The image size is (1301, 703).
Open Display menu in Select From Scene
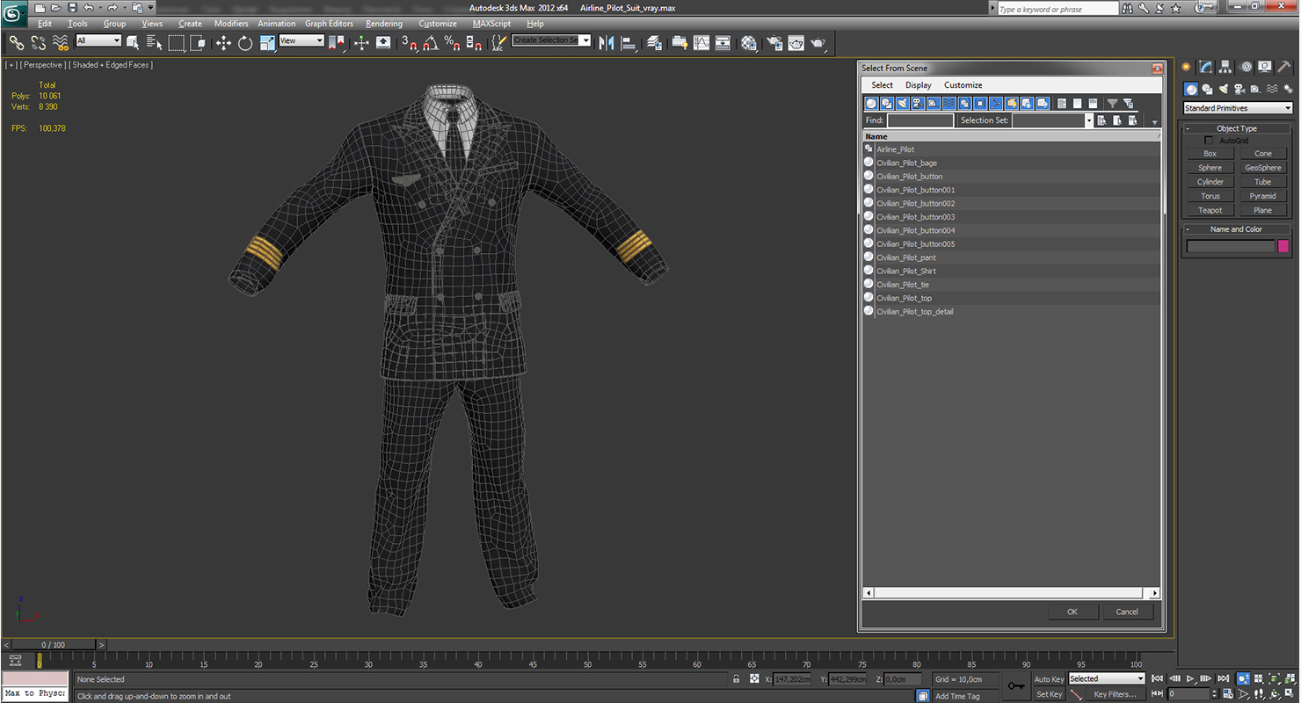point(919,85)
